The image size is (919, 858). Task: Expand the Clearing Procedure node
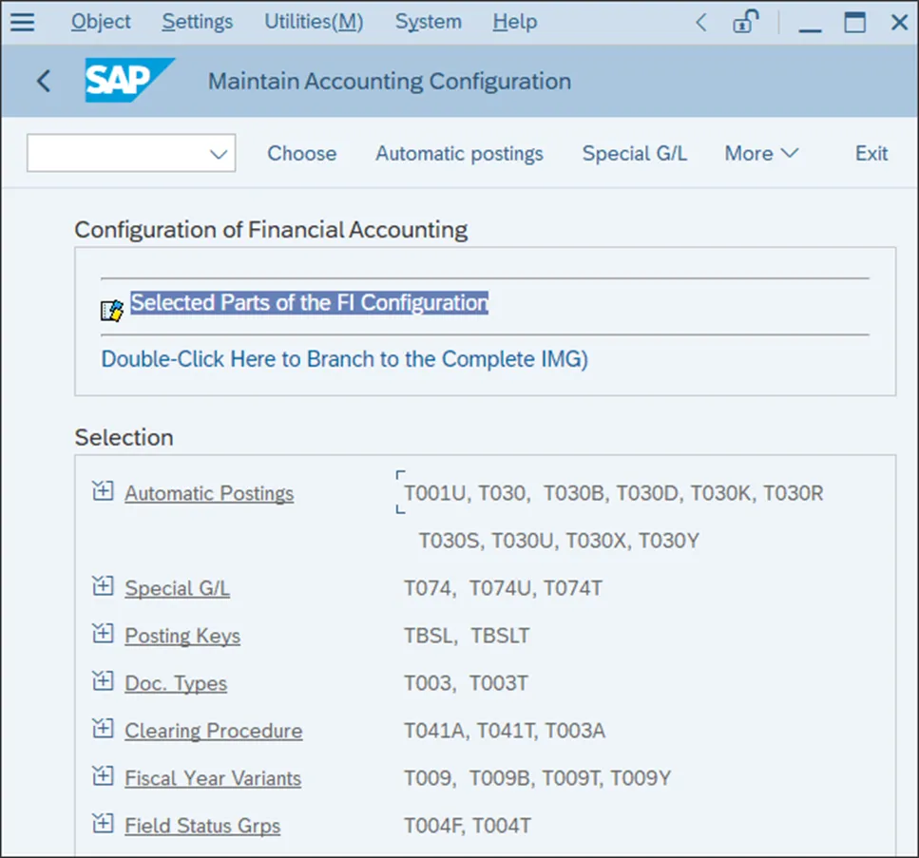(103, 729)
